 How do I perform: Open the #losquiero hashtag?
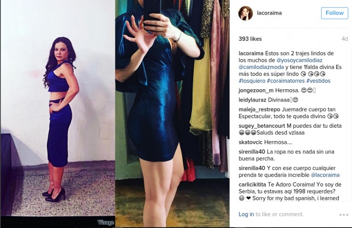[252, 81]
